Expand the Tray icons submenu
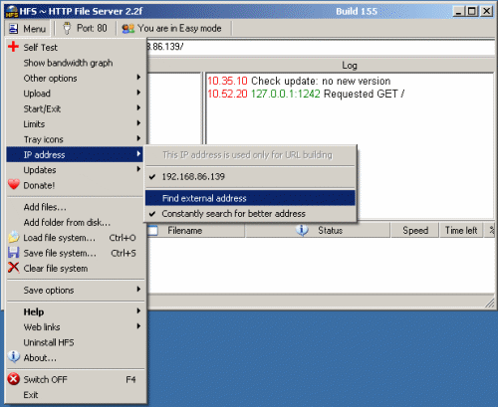498x407 pixels. [75, 139]
